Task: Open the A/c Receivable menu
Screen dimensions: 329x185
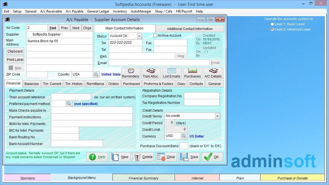Action: click(x=51, y=11)
